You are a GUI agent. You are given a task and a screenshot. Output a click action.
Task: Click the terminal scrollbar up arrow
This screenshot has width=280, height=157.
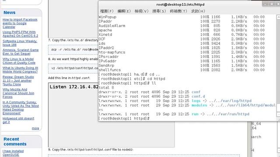(278, 17)
